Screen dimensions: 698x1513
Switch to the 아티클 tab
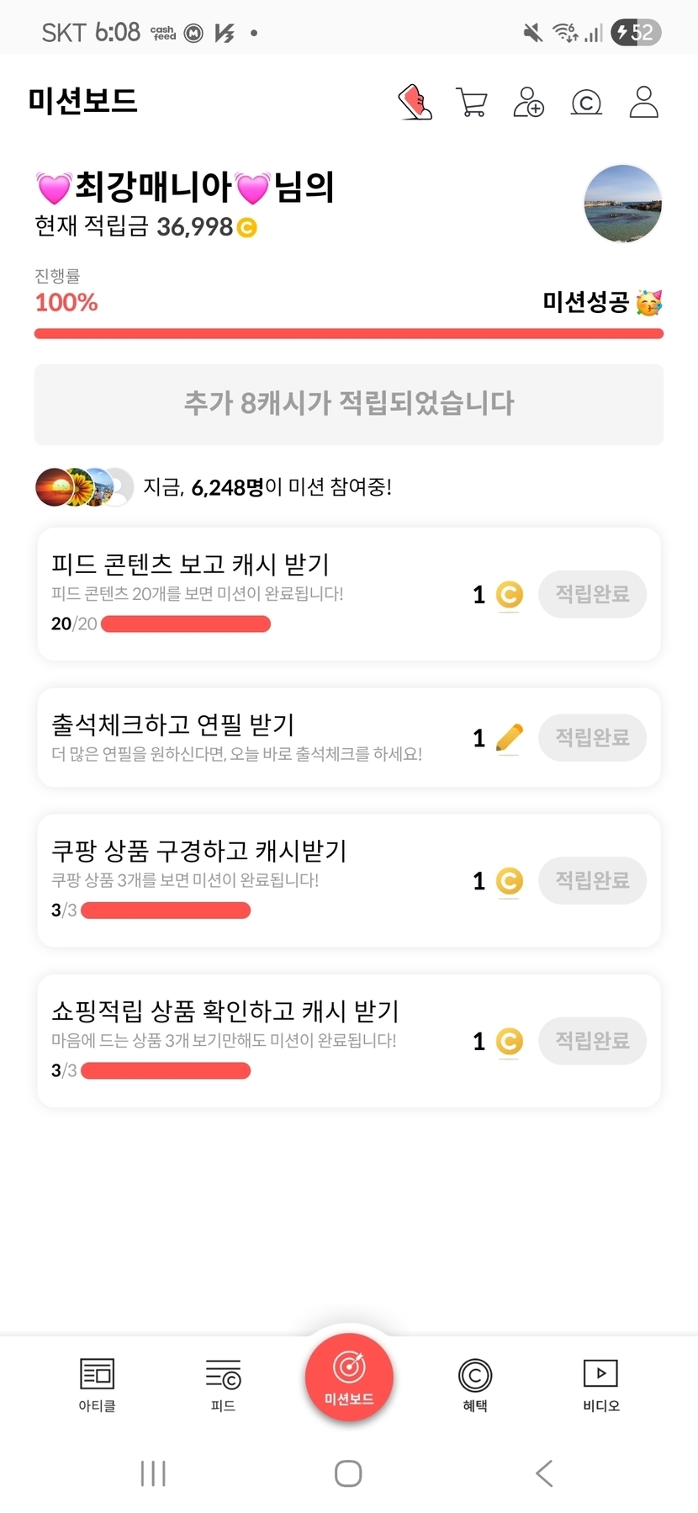(97, 1384)
